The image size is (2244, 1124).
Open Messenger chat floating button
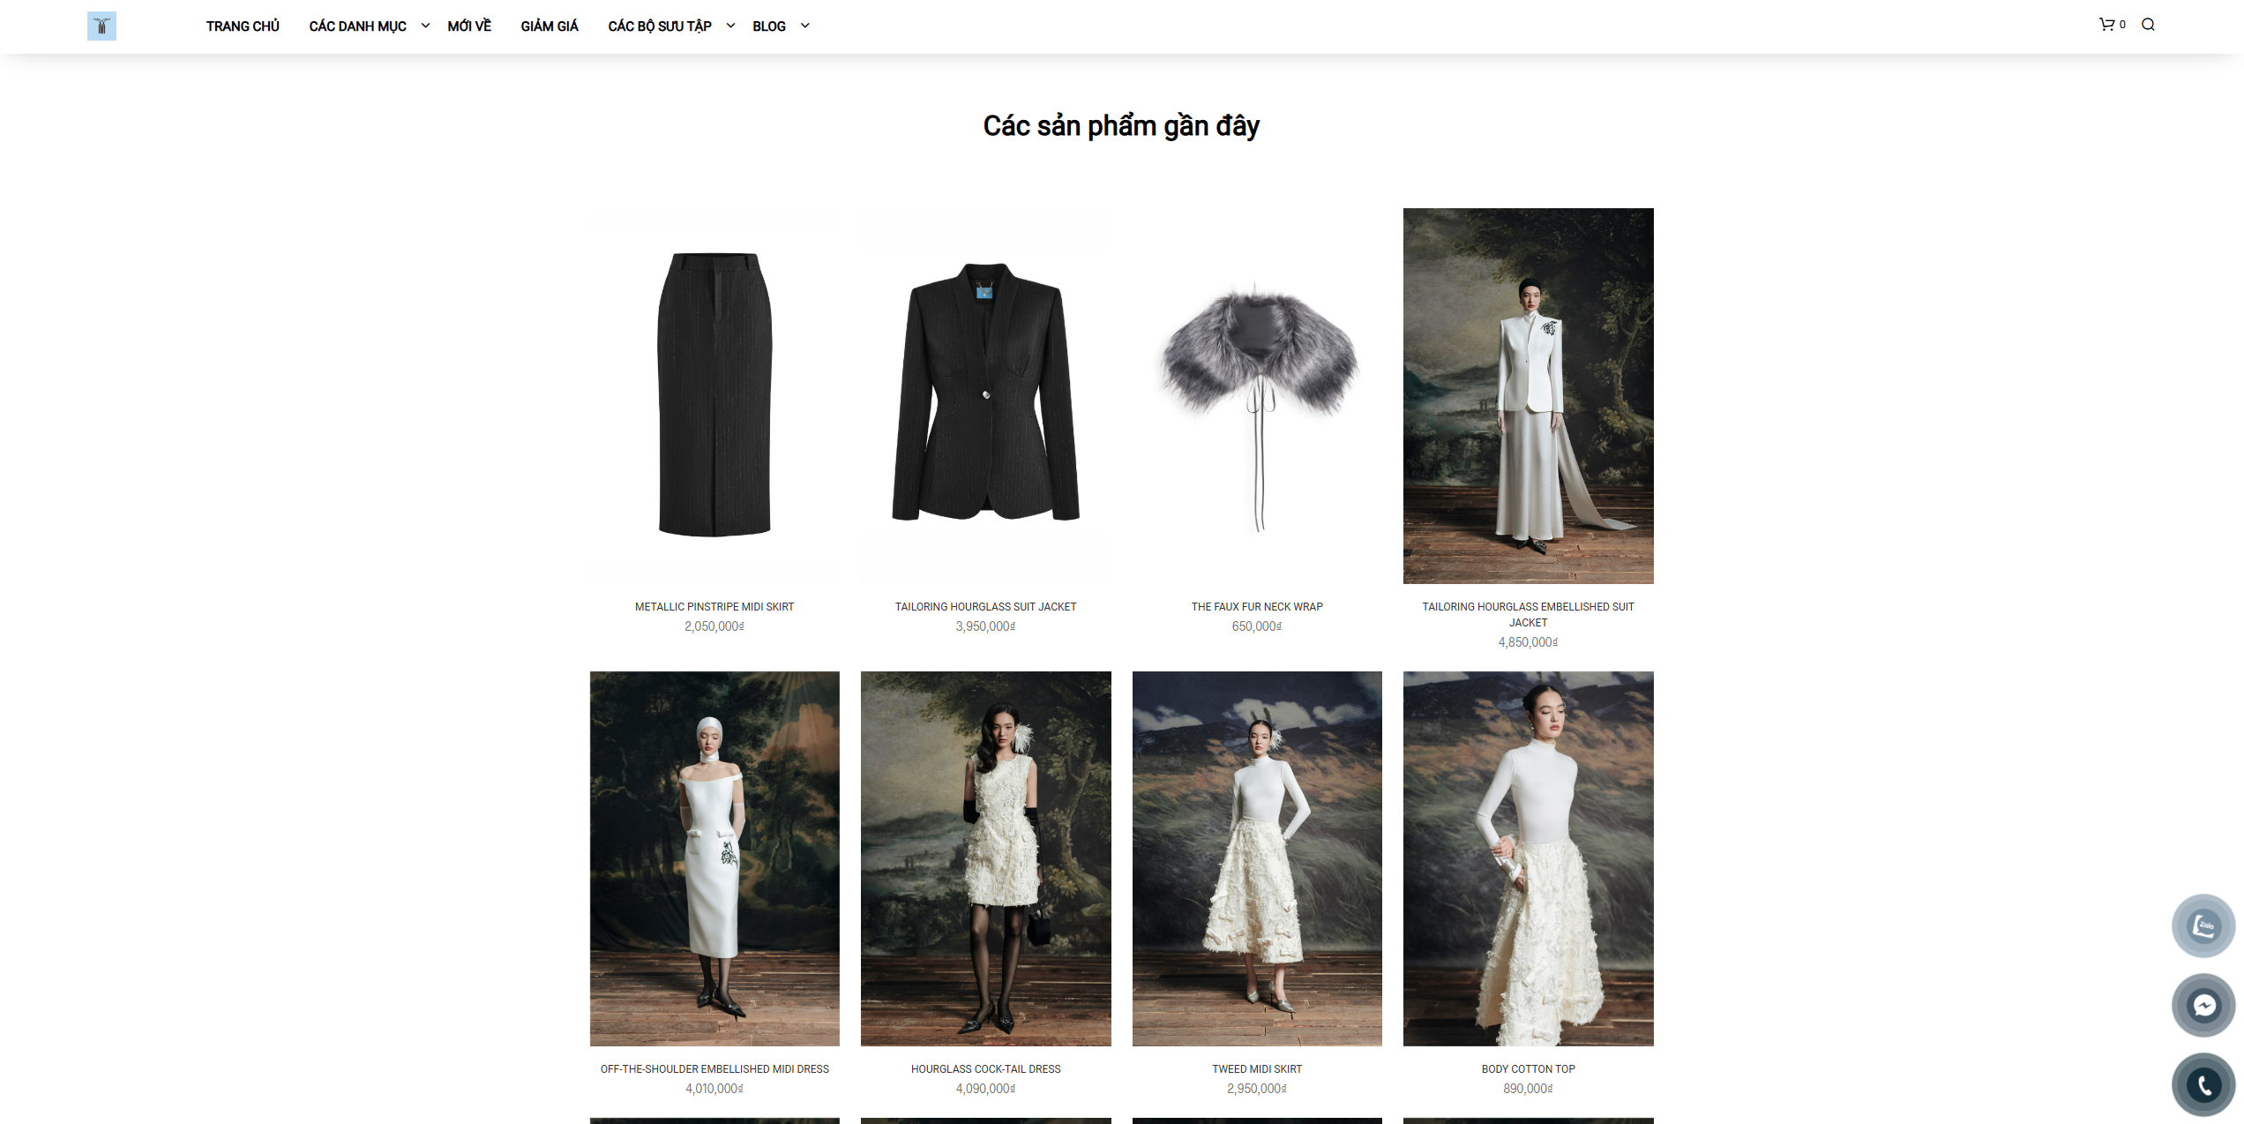click(x=2203, y=1005)
